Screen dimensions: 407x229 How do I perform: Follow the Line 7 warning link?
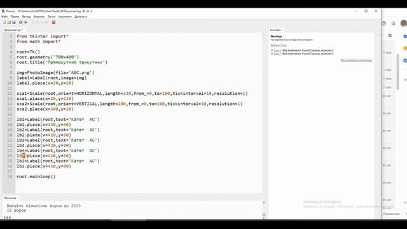click(x=277, y=53)
